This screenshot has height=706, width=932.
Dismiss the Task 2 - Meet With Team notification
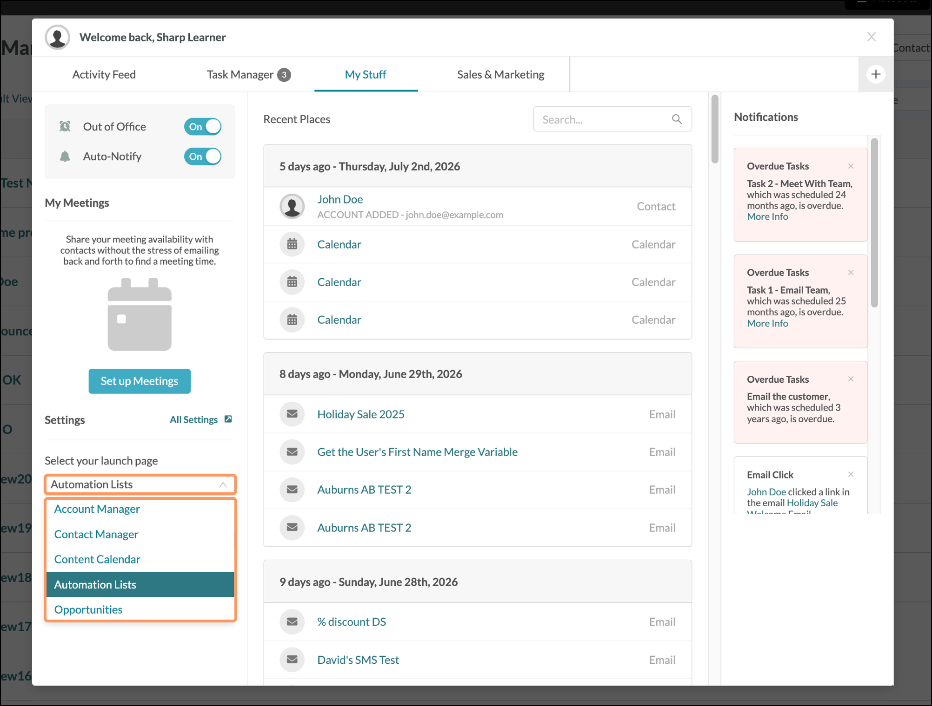pos(851,166)
